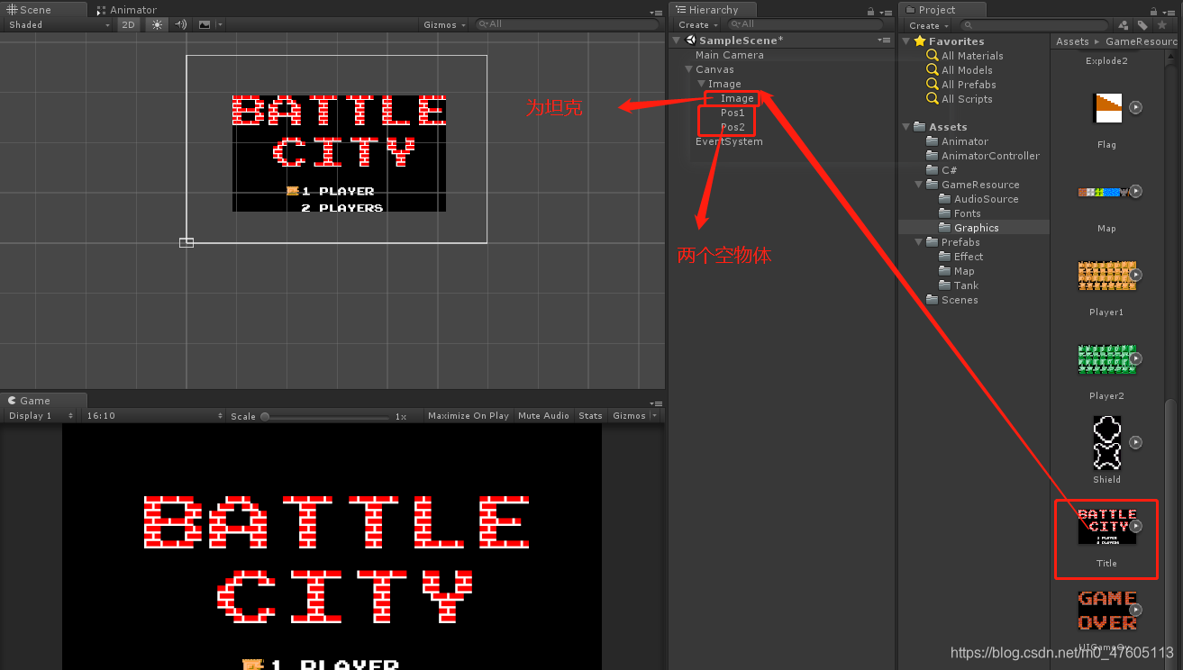Collapse the parent Image node arrow

[x=702, y=84]
